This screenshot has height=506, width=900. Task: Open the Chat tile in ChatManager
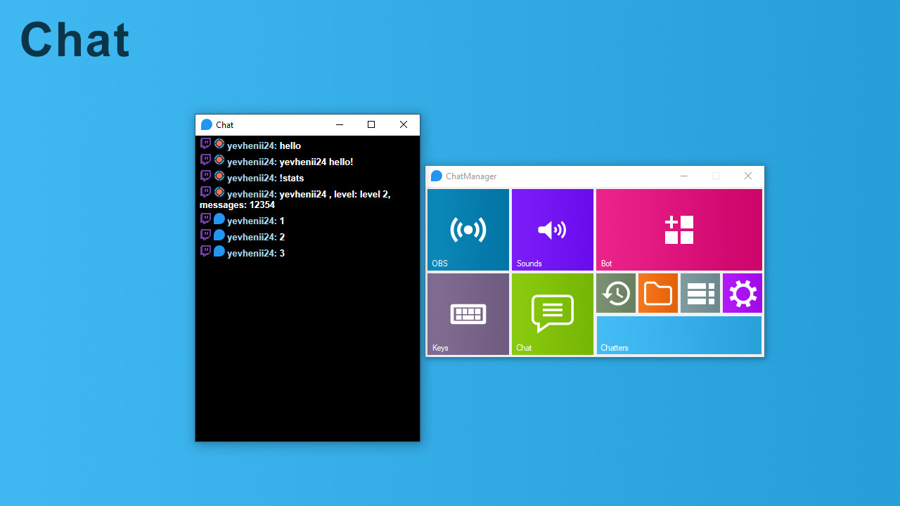click(552, 313)
